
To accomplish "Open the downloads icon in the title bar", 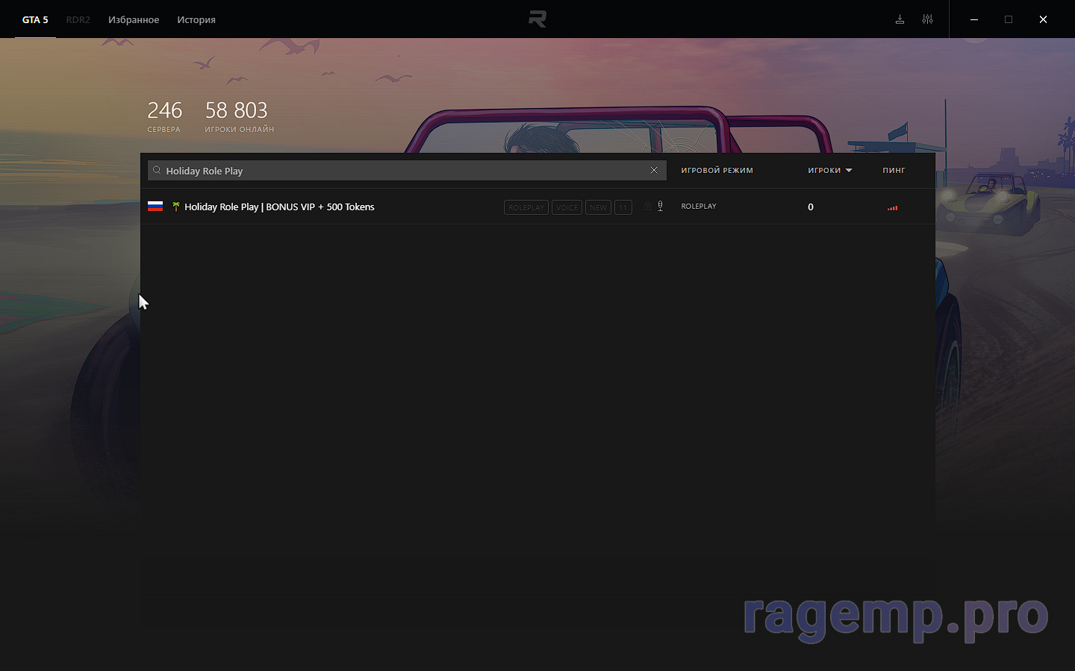I will coord(900,19).
